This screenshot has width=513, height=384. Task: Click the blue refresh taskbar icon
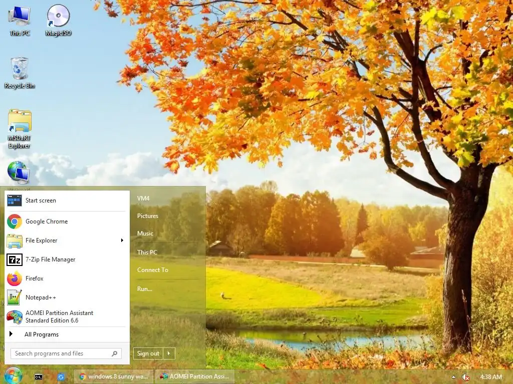pos(61,377)
